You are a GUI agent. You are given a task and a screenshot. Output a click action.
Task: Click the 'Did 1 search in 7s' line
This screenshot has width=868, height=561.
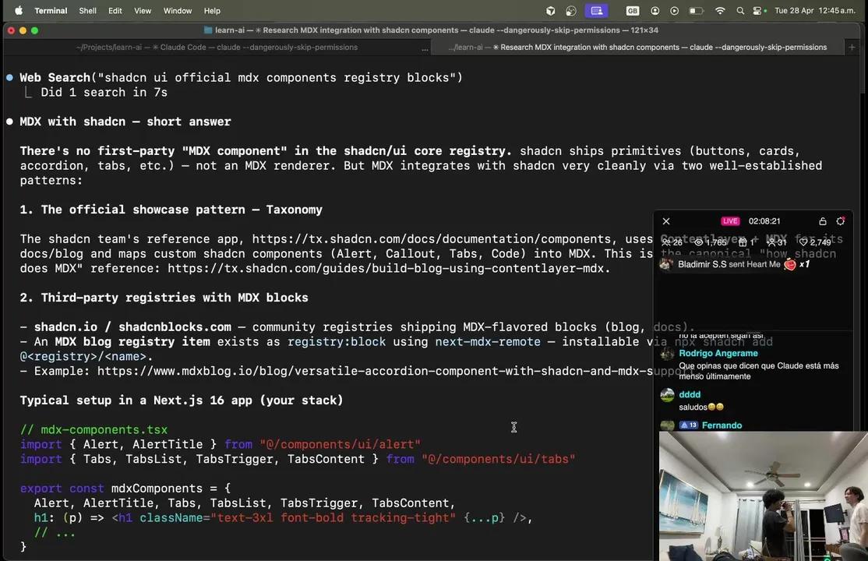click(x=104, y=93)
